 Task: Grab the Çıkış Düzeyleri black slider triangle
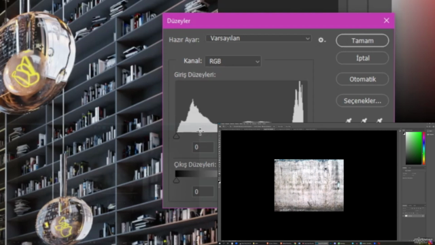pyautogui.click(x=177, y=180)
